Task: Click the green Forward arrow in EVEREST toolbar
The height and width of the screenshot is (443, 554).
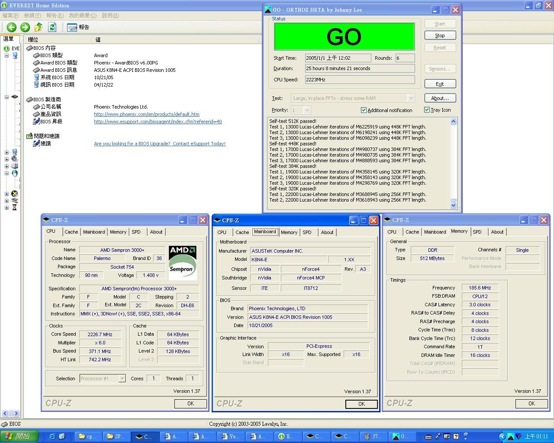Action: click(25, 27)
